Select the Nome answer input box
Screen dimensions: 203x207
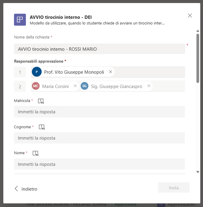pos(99,164)
